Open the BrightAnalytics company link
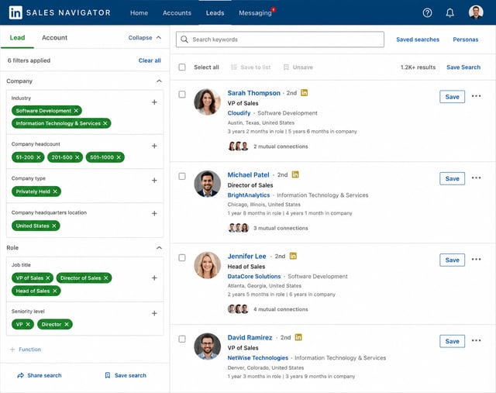 [x=249, y=195]
